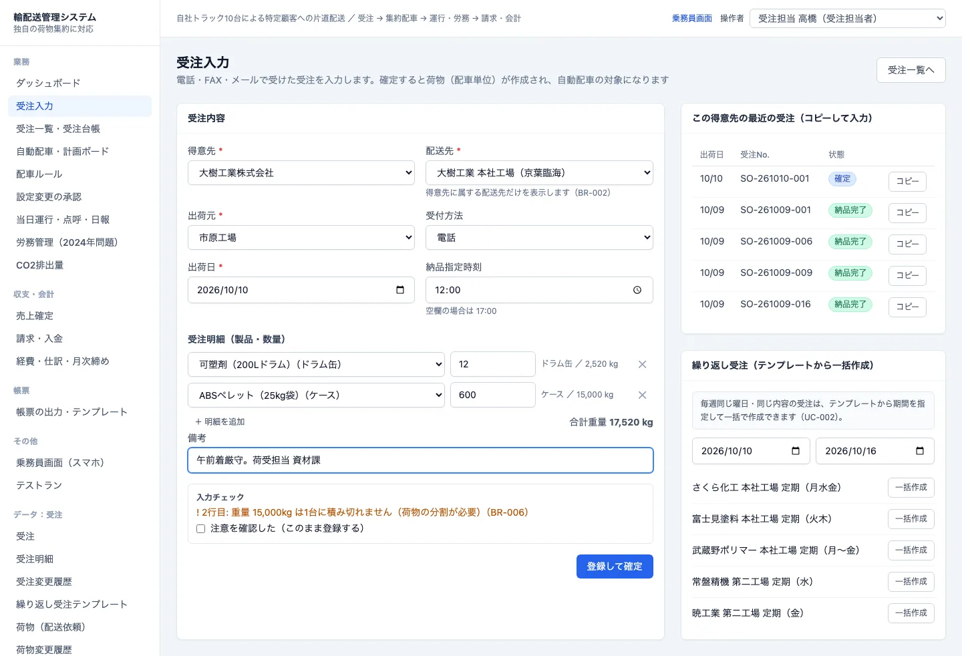Click 一括作成 for さくら化工 本社工場
This screenshot has width=962, height=656.
click(x=911, y=488)
